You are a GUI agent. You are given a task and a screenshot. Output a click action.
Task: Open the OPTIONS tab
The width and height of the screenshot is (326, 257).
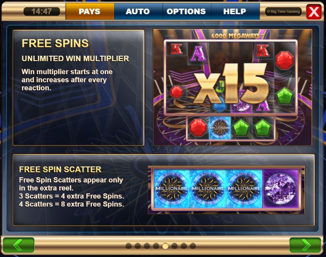pos(187,11)
